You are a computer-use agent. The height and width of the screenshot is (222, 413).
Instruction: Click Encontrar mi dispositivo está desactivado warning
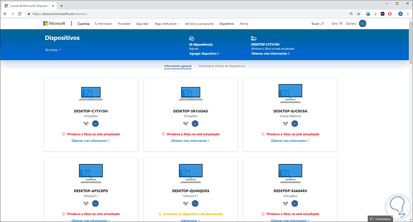pyautogui.click(x=193, y=214)
